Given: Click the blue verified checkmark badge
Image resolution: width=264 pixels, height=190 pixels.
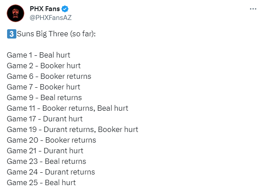Looking at the screenshot, I should (65, 9).
